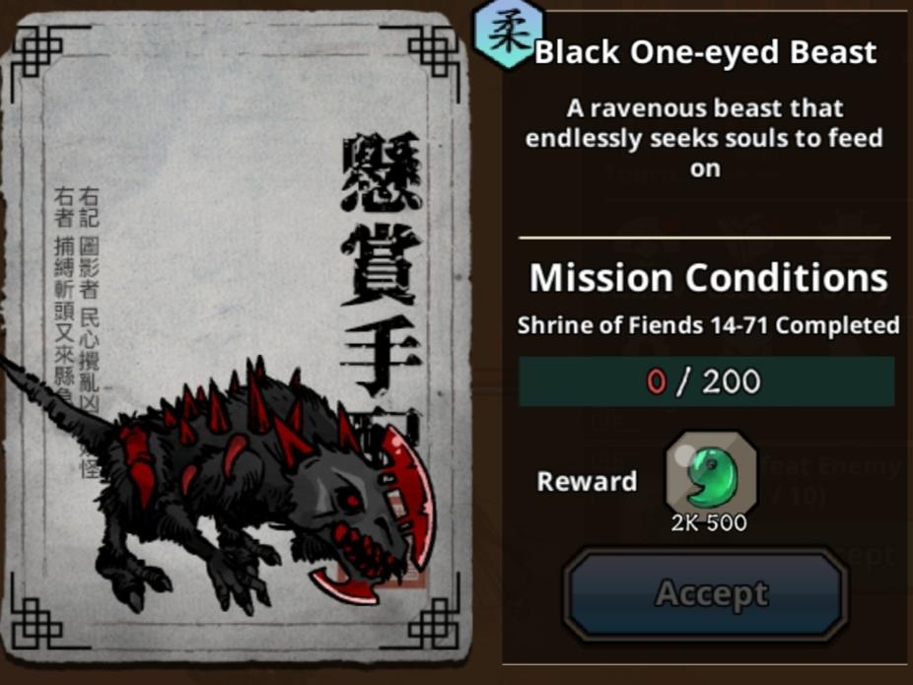Click the Black One-eyed Beast title
The height and width of the screenshot is (685, 913).
coord(706,52)
